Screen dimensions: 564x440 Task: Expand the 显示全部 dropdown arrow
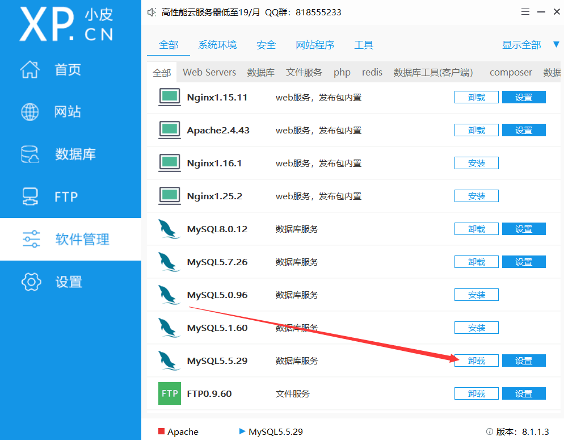pyautogui.click(x=556, y=45)
